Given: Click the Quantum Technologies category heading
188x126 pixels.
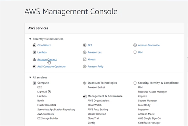Looking at the screenshot, I should pos(102,83).
